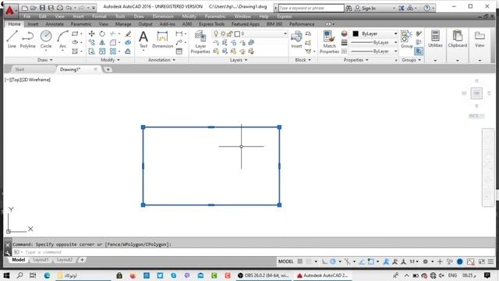The image size is (499, 281).
Task: Choose the Circle tool
Action: [46, 39]
